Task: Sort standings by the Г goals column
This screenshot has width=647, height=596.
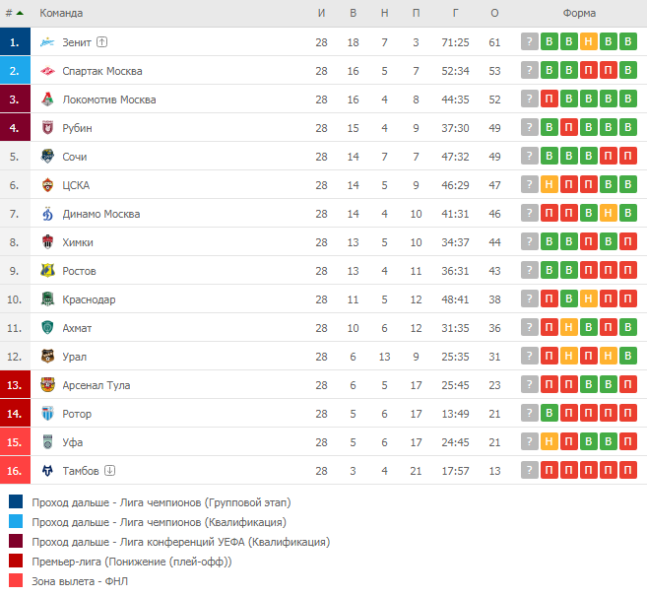Action: [455, 13]
